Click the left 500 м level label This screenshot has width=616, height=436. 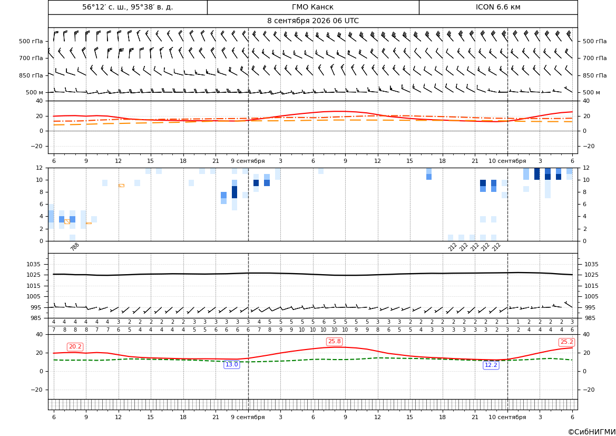[35, 92]
